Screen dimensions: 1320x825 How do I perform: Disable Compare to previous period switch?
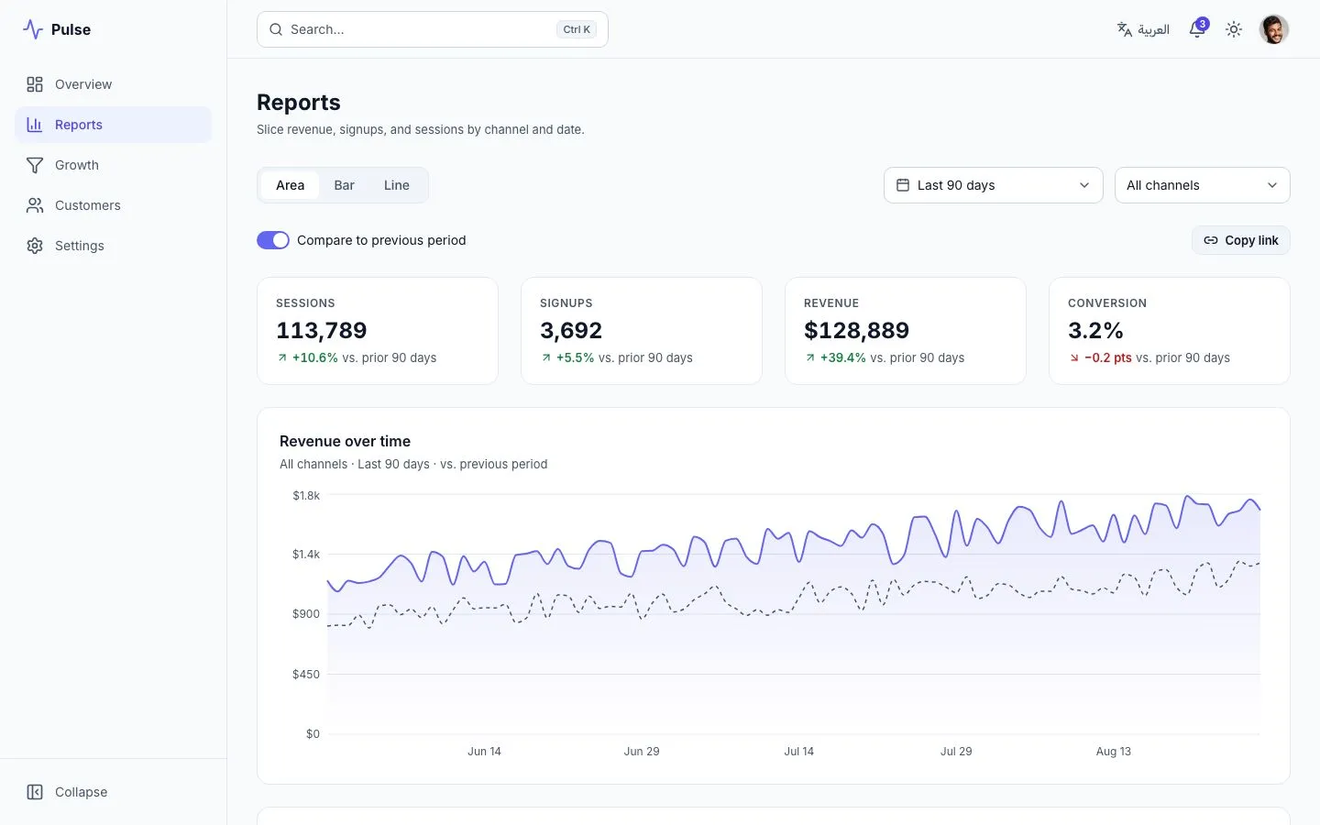point(273,240)
